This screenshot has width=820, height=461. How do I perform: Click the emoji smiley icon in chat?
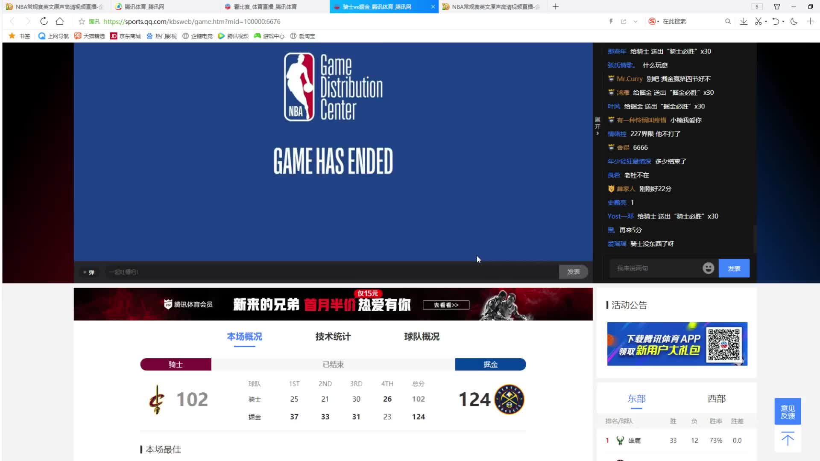(708, 268)
